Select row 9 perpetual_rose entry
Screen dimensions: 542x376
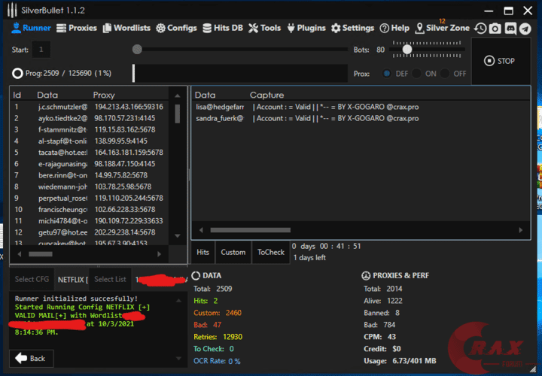tap(90, 198)
